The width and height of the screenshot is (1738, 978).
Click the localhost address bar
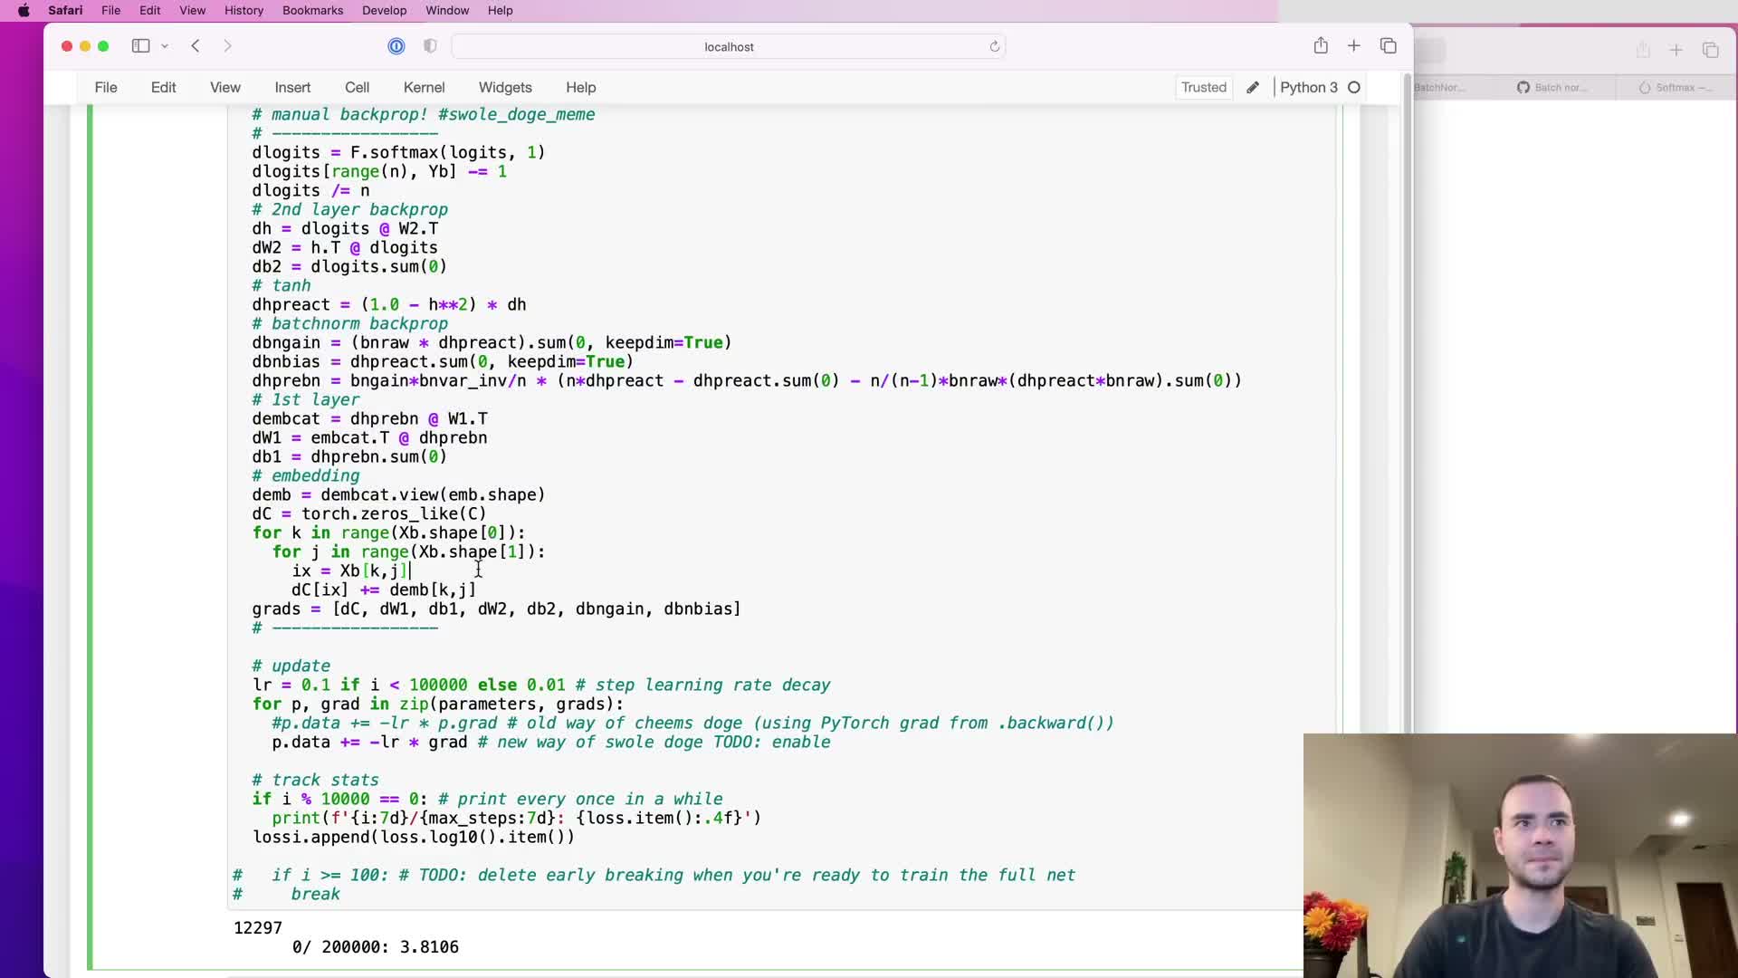coord(729,47)
